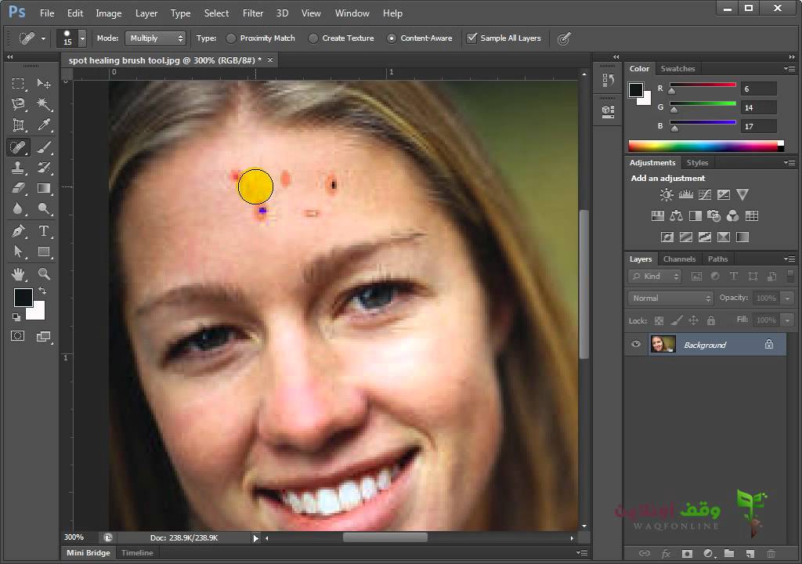The image size is (802, 564).
Task: Change the screen mode
Action: (44, 336)
